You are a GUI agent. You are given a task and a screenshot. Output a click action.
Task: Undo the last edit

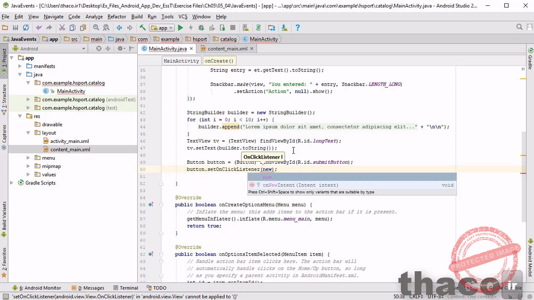point(39,28)
